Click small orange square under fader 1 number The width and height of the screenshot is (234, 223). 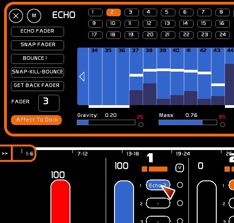tap(144, 169)
